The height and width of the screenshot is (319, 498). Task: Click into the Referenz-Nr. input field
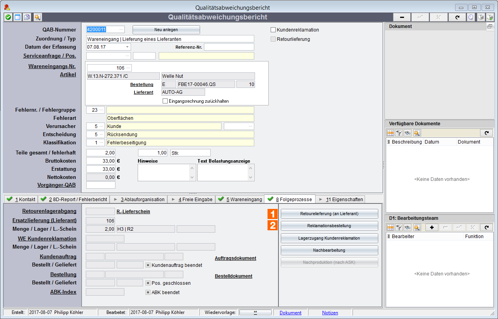229,47
